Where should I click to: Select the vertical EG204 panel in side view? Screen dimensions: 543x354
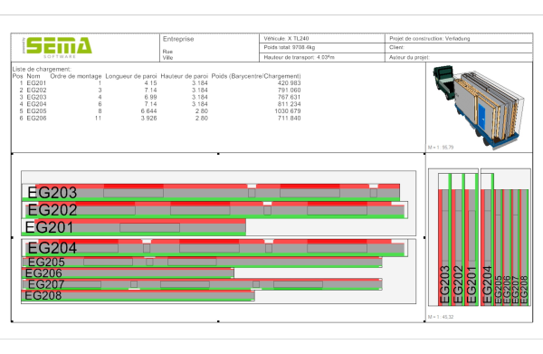(487, 239)
